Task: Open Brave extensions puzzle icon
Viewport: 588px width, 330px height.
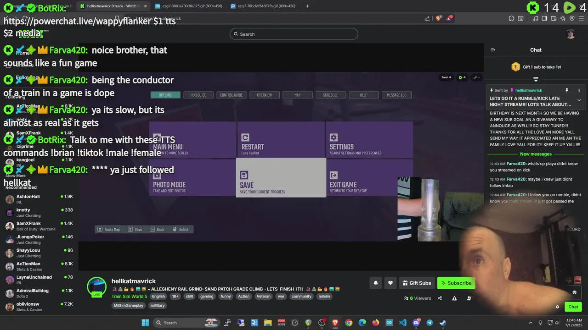Action: [511, 18]
